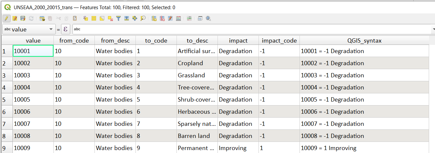
Task: Click the expression text input field
Action: pos(252,29)
